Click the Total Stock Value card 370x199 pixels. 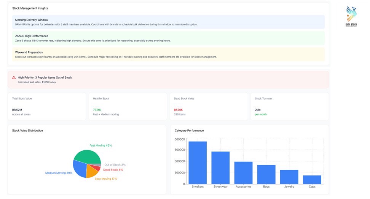[47, 106]
